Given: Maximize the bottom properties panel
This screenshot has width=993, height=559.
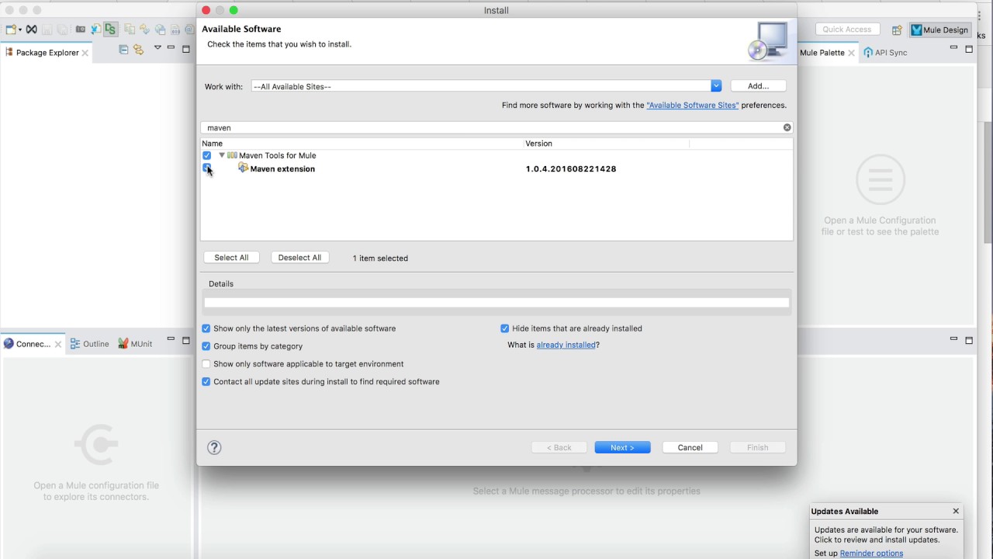Looking at the screenshot, I should click(x=969, y=340).
